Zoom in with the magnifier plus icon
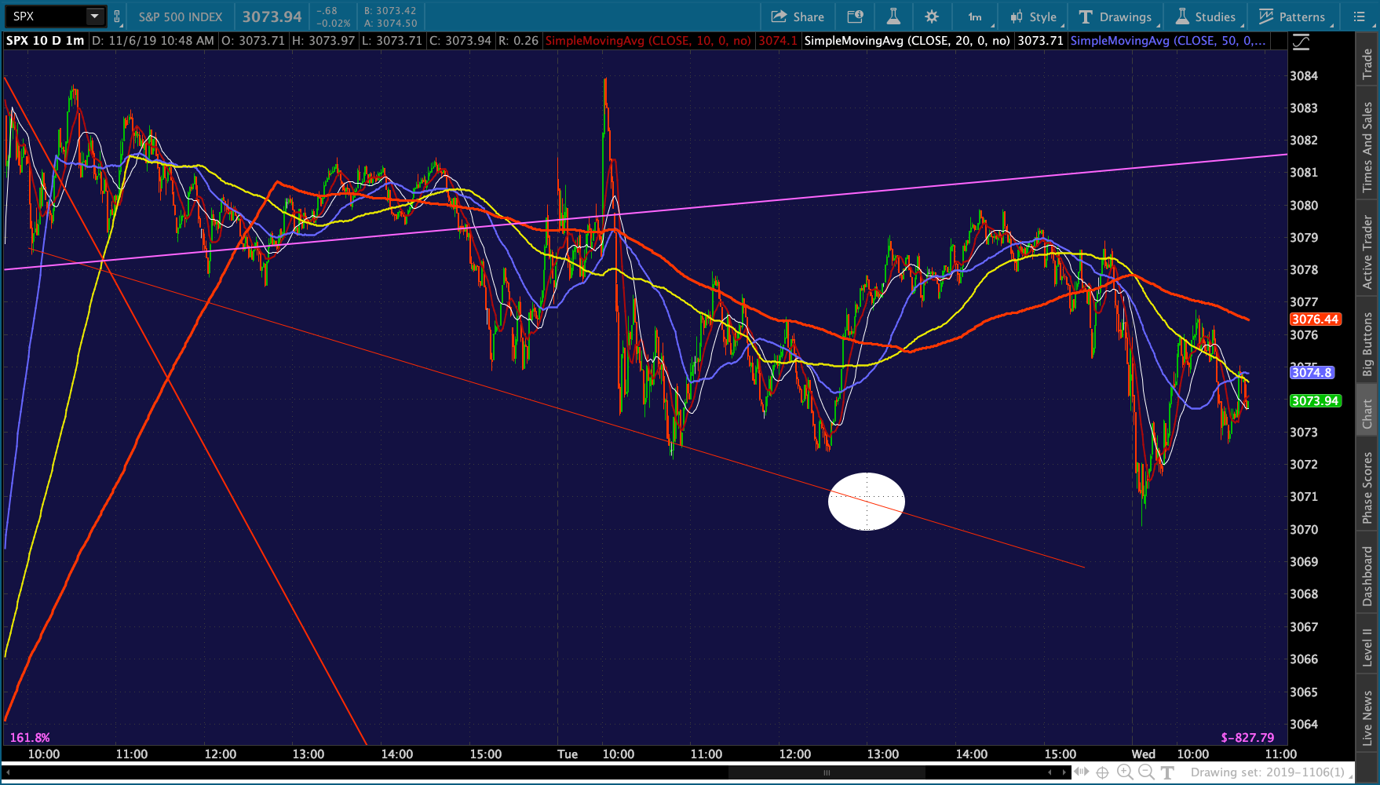 [1125, 772]
